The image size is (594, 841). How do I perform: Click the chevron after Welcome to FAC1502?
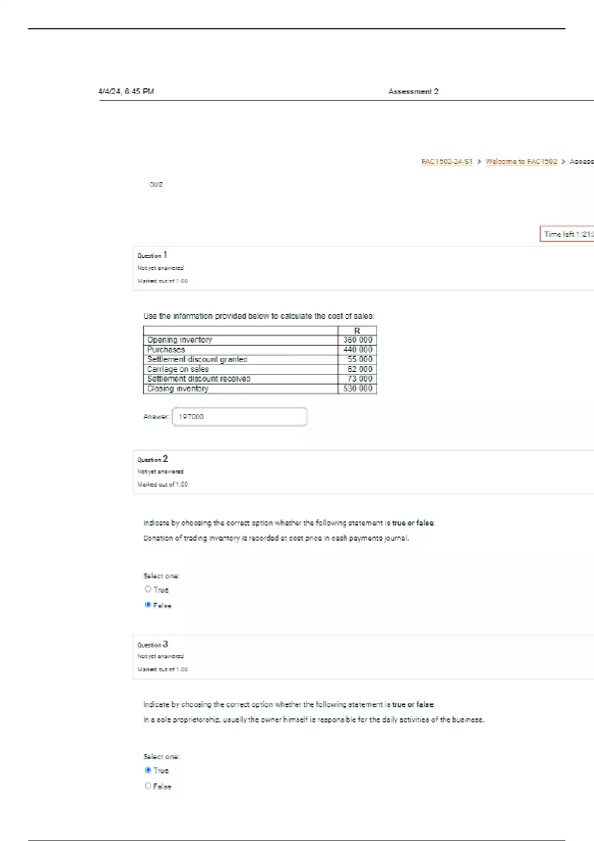[x=563, y=162]
